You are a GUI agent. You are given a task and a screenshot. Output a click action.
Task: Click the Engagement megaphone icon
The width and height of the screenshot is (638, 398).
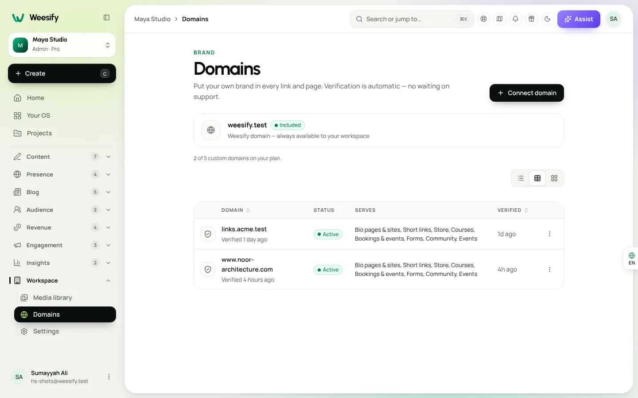pyautogui.click(x=17, y=245)
